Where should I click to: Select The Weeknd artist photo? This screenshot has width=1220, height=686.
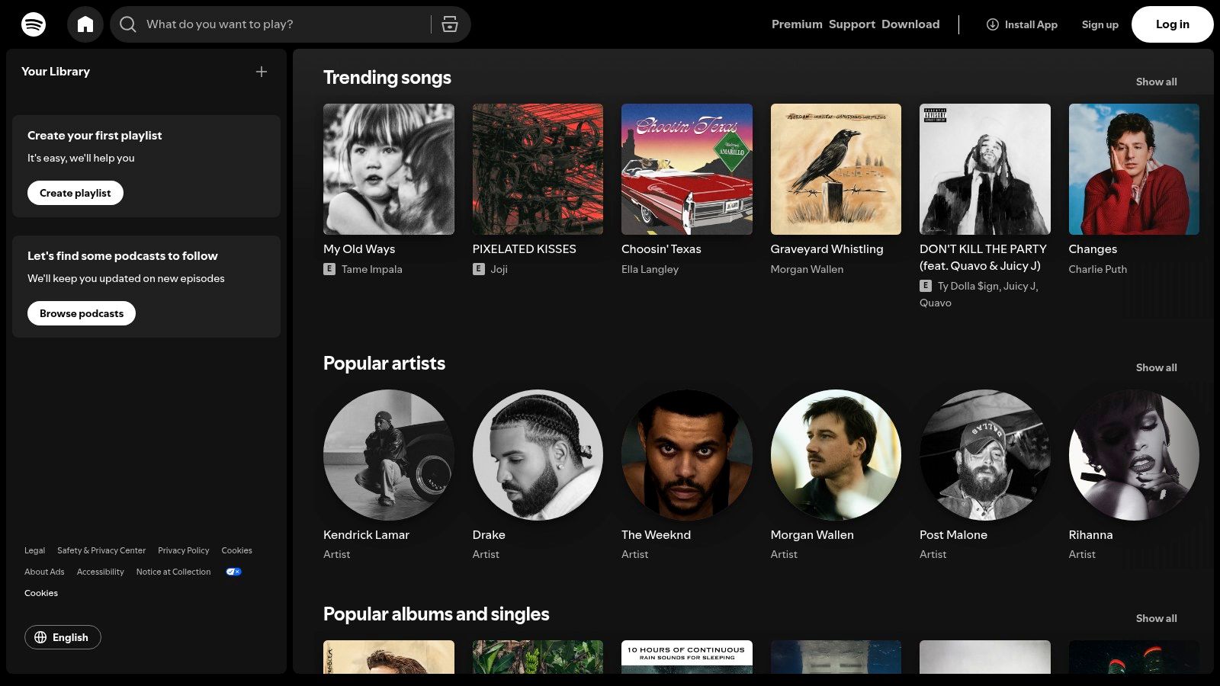coord(686,455)
